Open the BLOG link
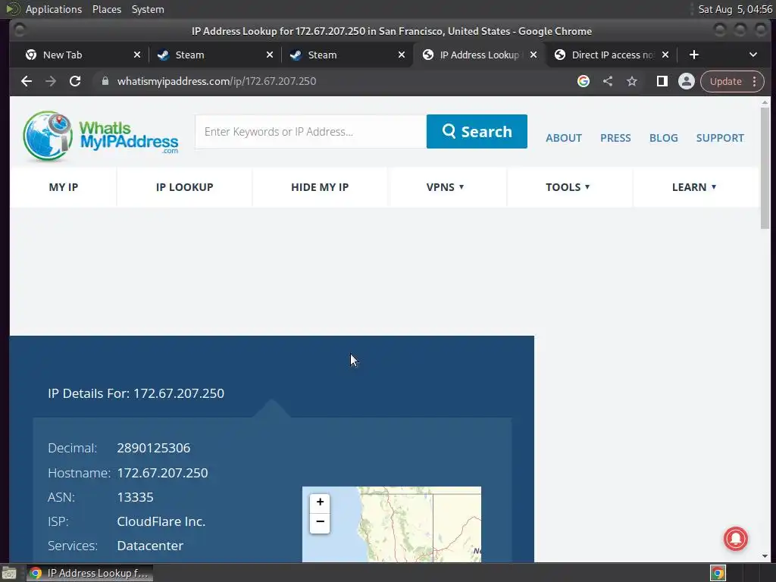776x582 pixels. pyautogui.click(x=663, y=138)
